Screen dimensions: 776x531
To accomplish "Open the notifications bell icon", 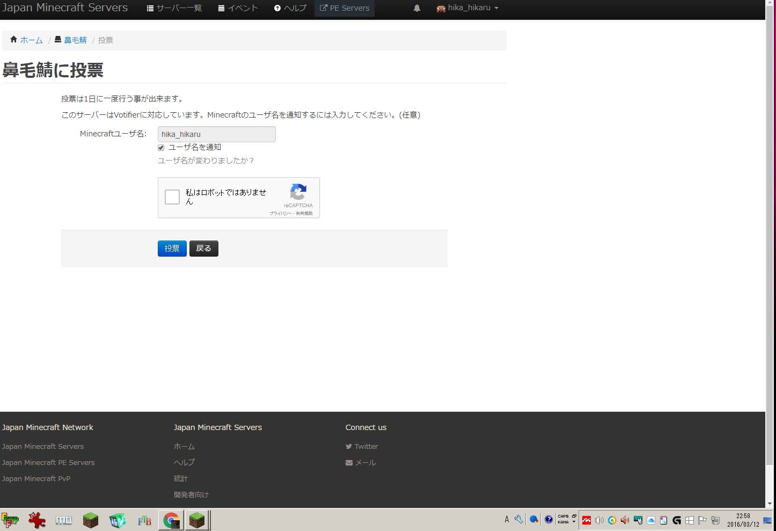I will 417,8.
